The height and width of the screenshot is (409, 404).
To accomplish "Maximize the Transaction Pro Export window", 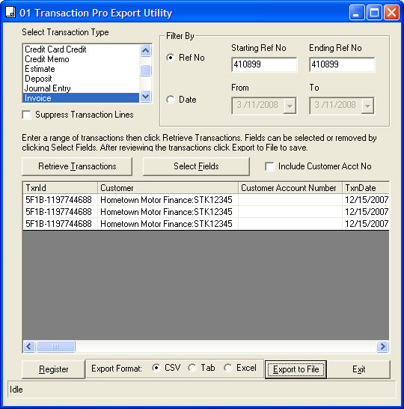I will pos(374,13).
